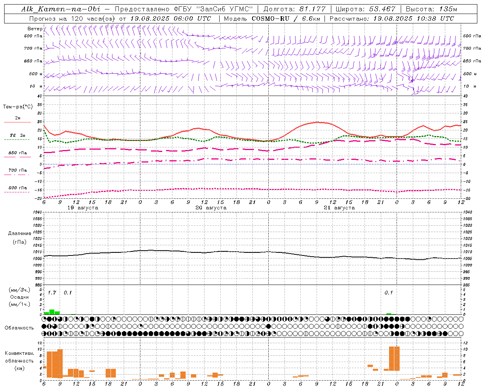Image resolution: width=483 pixels, height=387 pixels.
Task: Click the 0.1 precipitation value near 21 августа
Action: pyautogui.click(x=389, y=293)
